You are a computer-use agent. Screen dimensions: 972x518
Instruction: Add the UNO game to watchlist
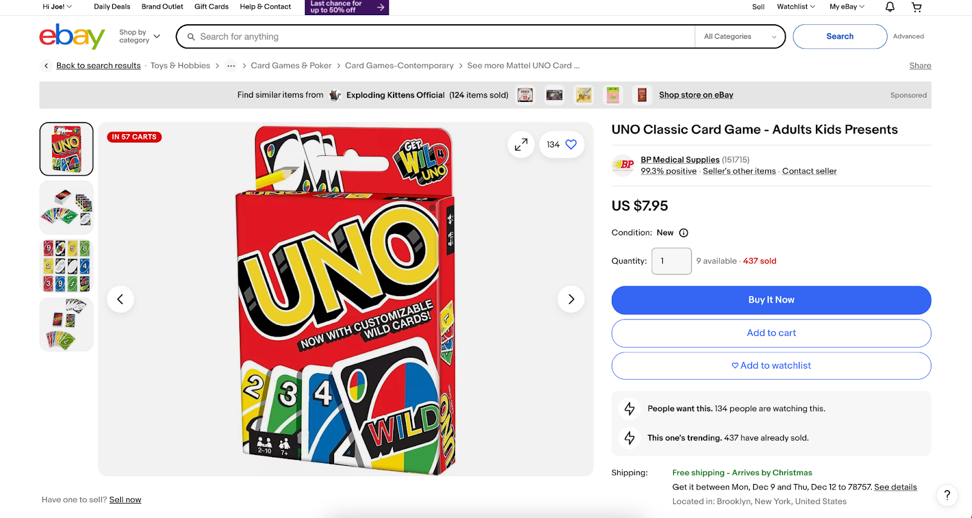pos(771,365)
